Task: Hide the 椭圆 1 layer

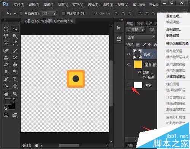Action: (129, 54)
